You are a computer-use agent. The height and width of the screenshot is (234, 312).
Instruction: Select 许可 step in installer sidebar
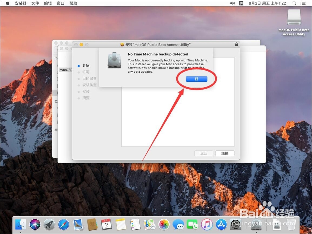86,72
